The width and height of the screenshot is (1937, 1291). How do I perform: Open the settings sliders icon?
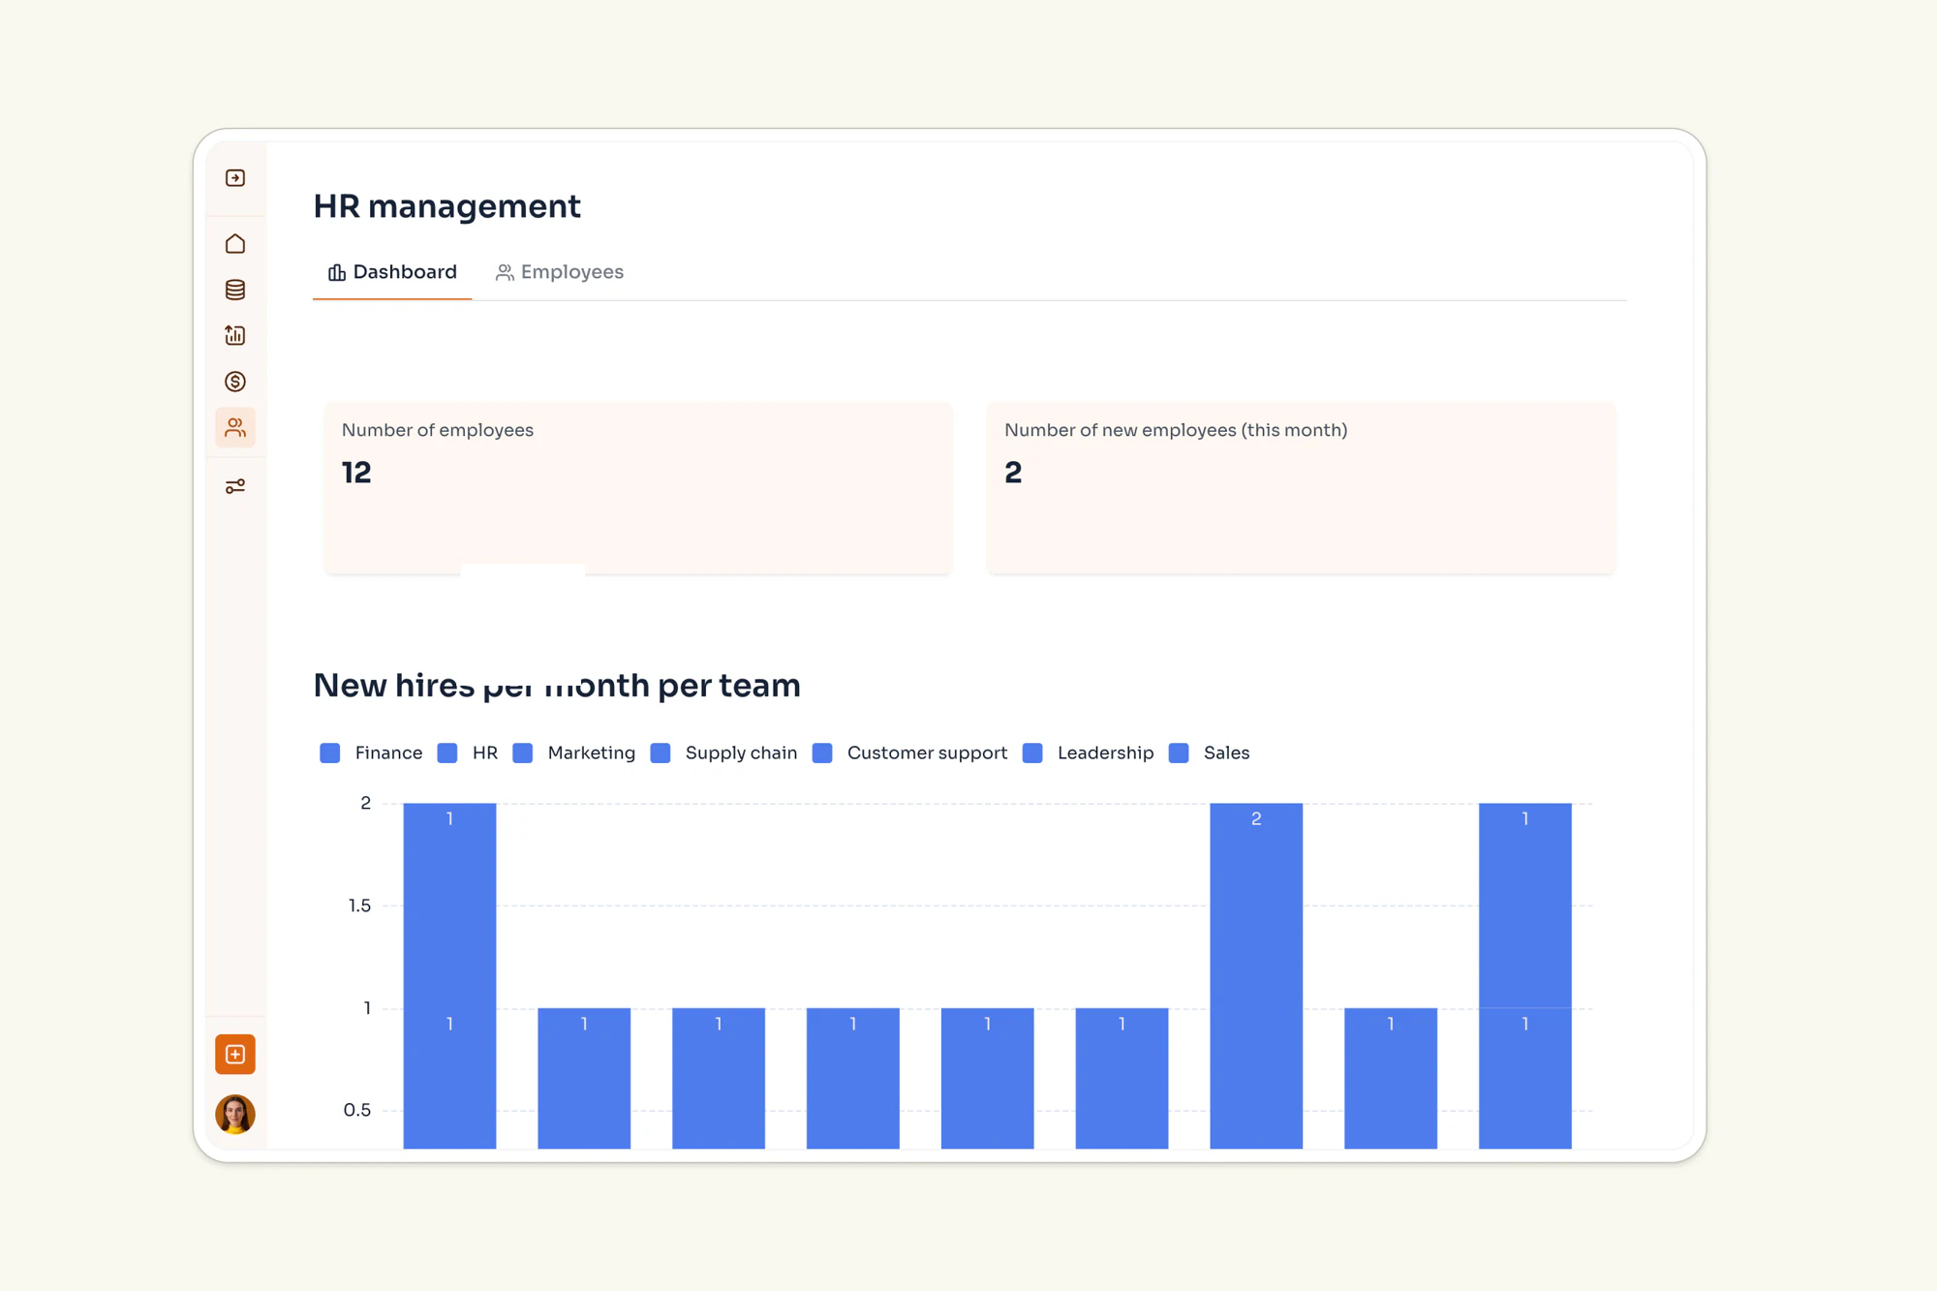235,486
